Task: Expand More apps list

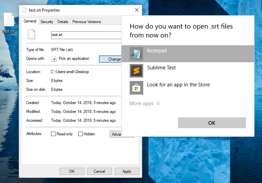Action: point(145,103)
